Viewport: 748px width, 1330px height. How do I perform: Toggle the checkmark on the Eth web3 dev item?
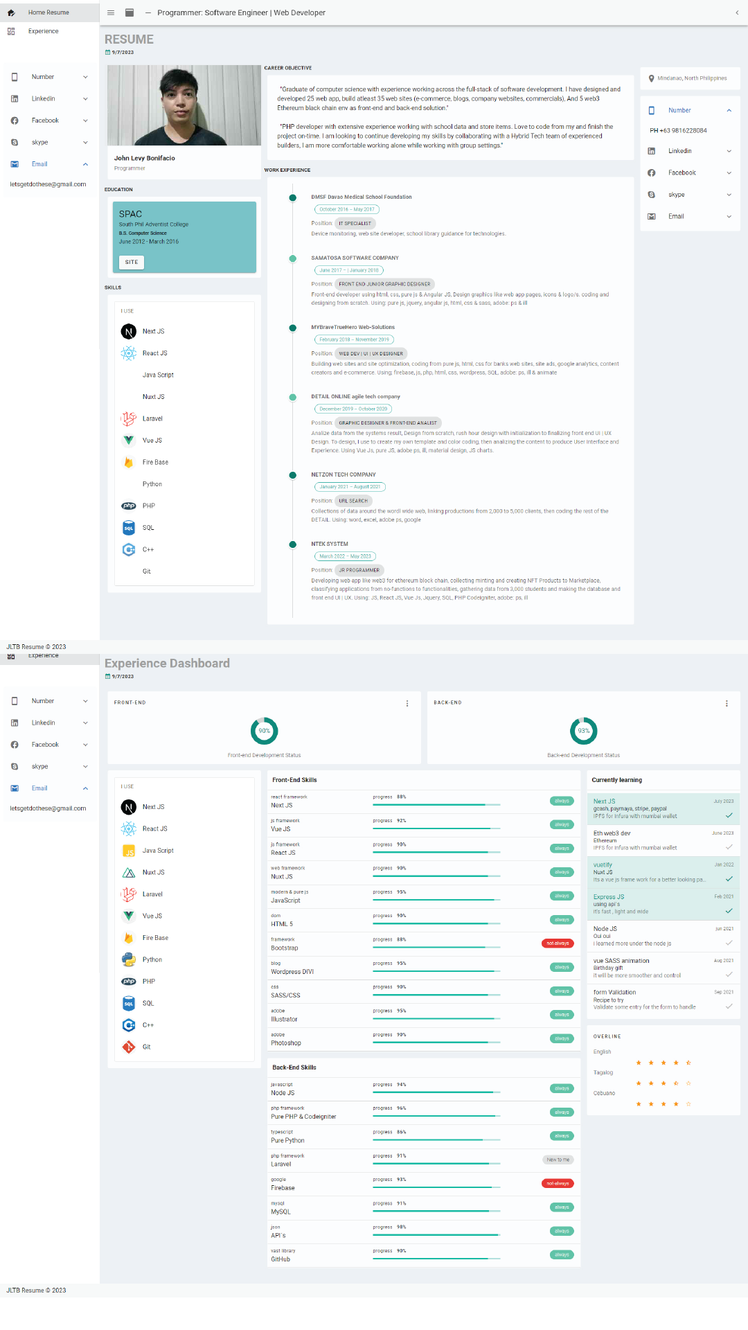tap(729, 847)
